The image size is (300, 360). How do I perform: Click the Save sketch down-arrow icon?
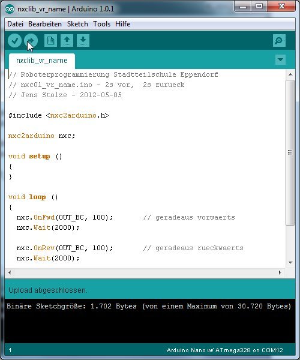[x=83, y=41]
